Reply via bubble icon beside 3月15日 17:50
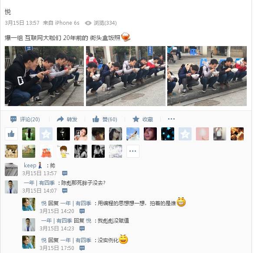Viewport: 255px width, 253px height. 82,248
